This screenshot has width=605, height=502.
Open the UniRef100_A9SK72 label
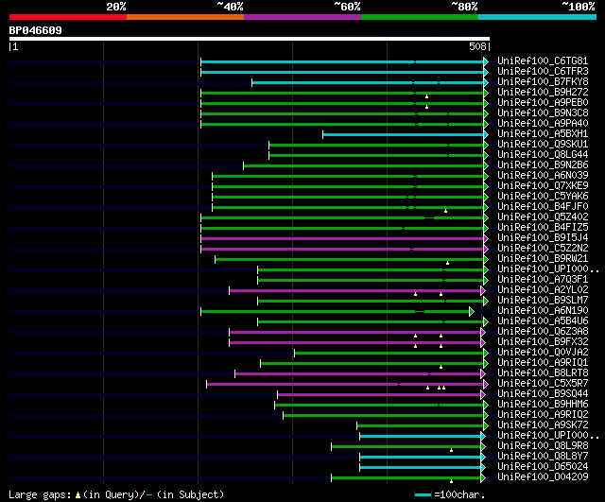click(543, 425)
